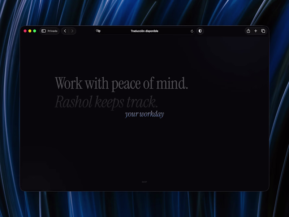Image resolution: width=289 pixels, height=217 pixels.
Task: Skip the intro with SKIP link
Action: 144,182
